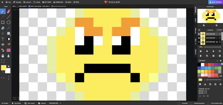
Task: Enable the Tile Mode checkbox
Action: (x=179, y=103)
